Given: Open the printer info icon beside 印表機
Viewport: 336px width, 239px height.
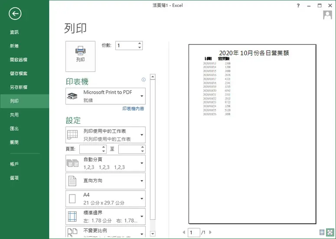Looking at the screenshot, I should (144, 80).
